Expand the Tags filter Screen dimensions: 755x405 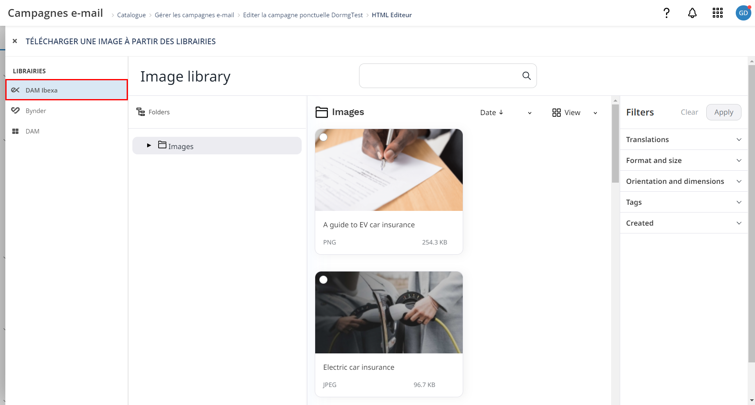tap(684, 202)
